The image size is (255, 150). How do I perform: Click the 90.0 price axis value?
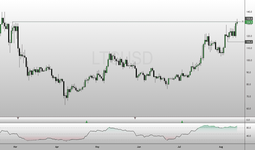click(x=249, y=72)
